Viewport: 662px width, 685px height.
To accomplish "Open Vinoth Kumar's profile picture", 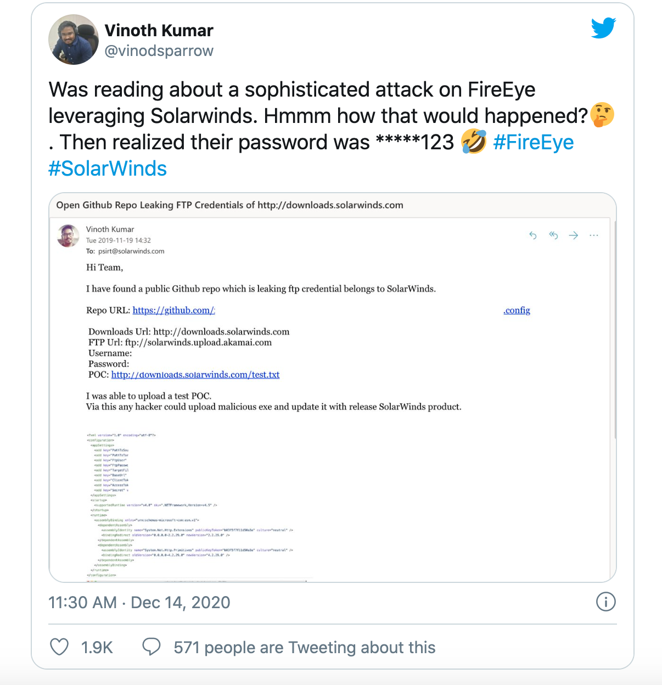I will coord(74,40).
